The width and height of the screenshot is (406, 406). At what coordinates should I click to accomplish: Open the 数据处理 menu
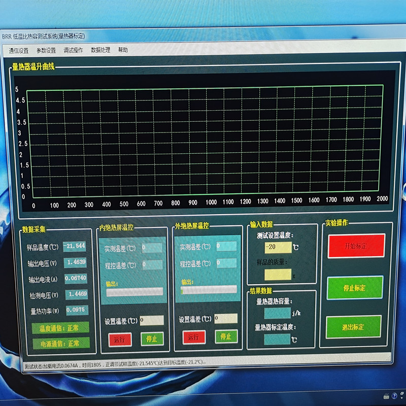coord(100,50)
